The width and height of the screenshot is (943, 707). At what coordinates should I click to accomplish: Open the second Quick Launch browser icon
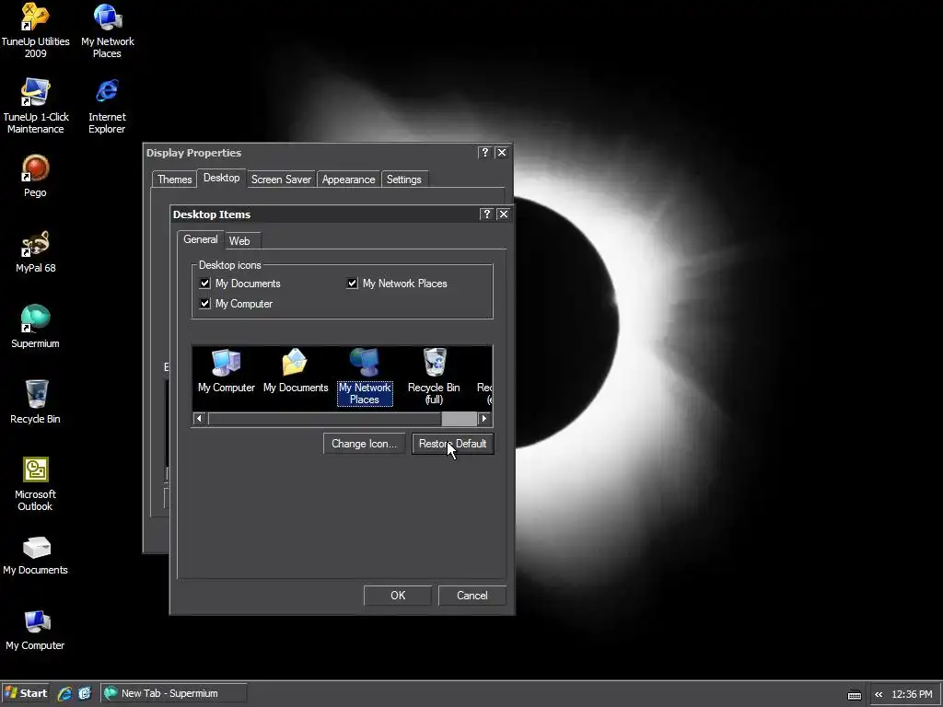[x=85, y=693]
